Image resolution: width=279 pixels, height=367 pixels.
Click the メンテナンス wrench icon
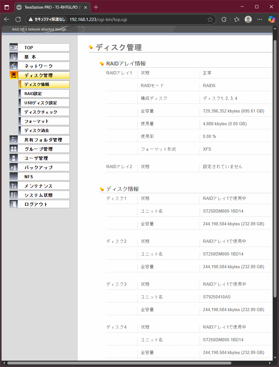click(x=14, y=186)
